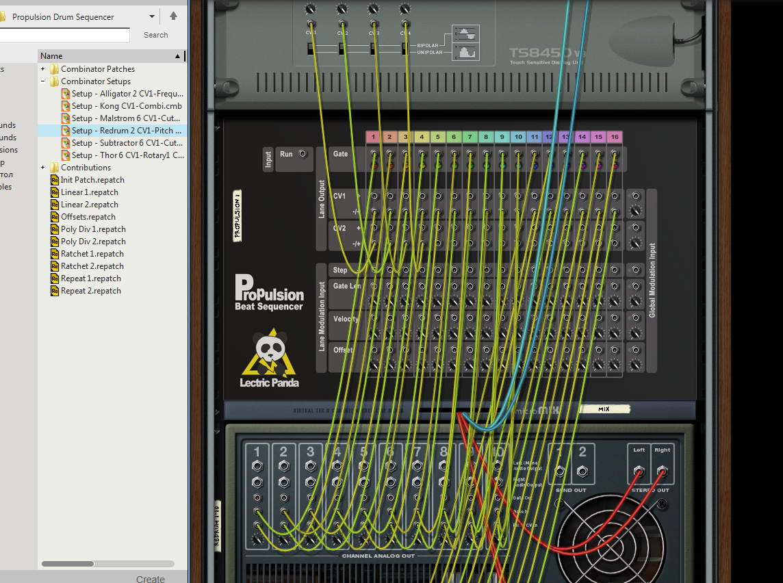Click the Global Modulation CV1 input jack
The height and width of the screenshot is (583, 783).
pos(636,196)
